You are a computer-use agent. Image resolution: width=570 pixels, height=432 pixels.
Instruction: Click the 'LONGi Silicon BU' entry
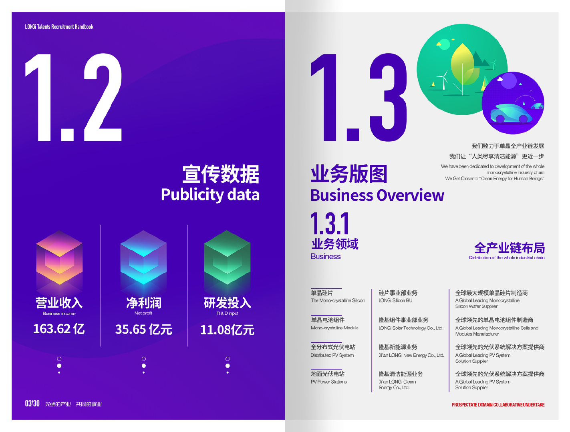[x=395, y=300]
